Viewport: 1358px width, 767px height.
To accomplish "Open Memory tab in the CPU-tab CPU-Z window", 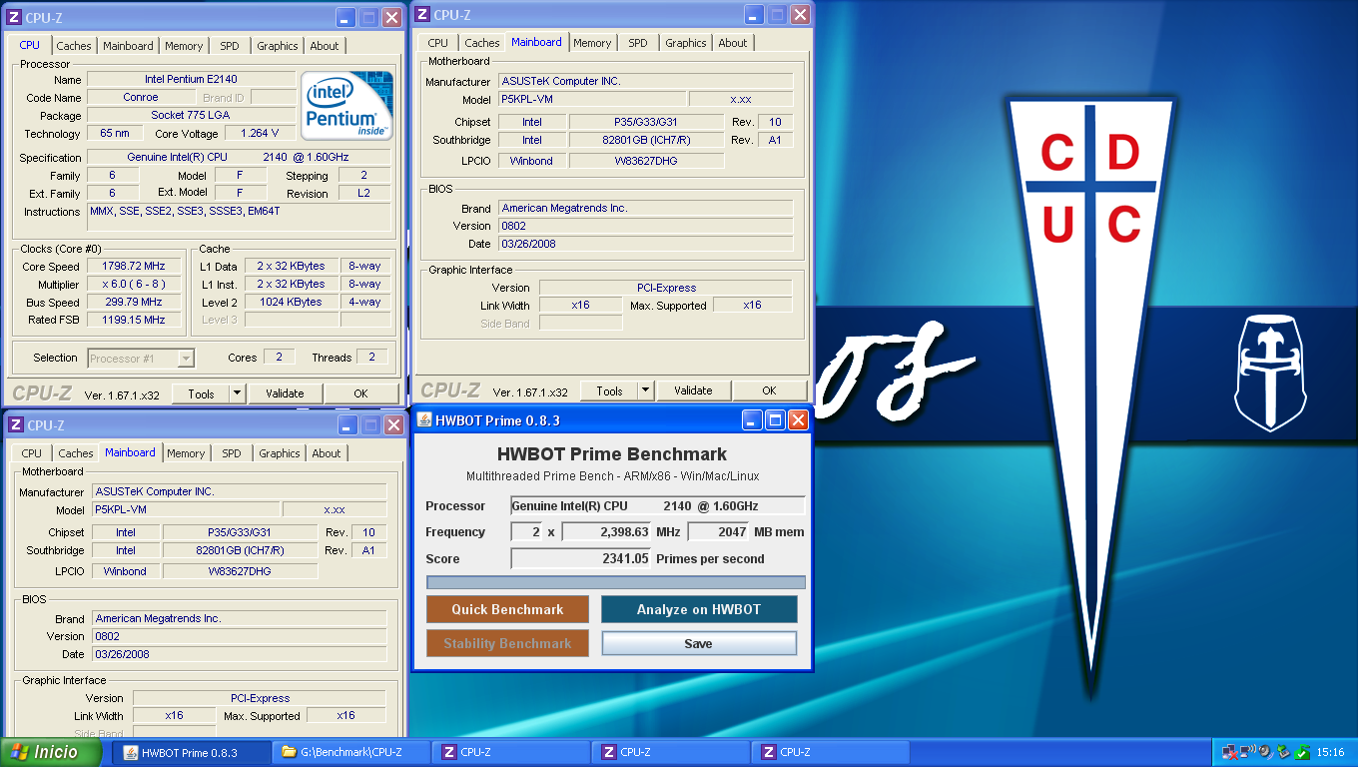I will [184, 46].
